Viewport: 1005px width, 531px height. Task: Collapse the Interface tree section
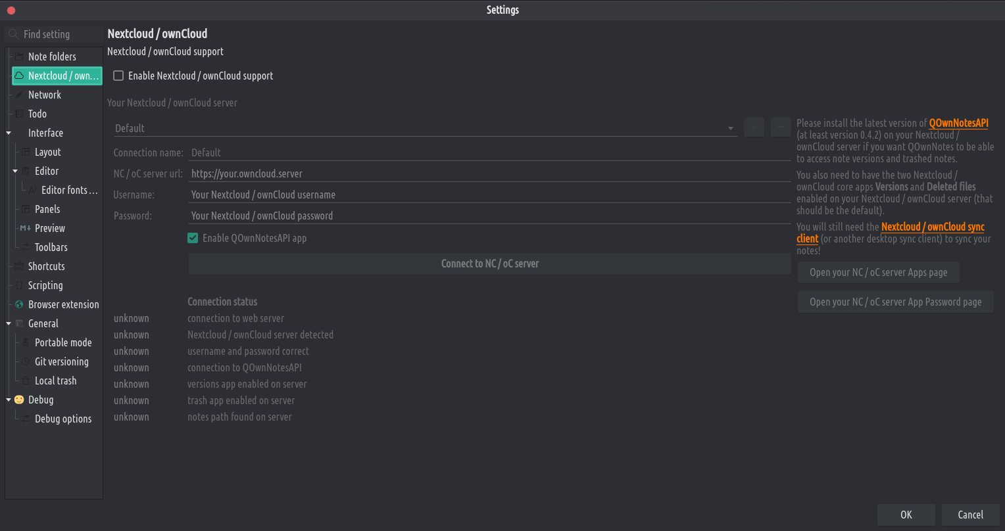[x=9, y=133]
